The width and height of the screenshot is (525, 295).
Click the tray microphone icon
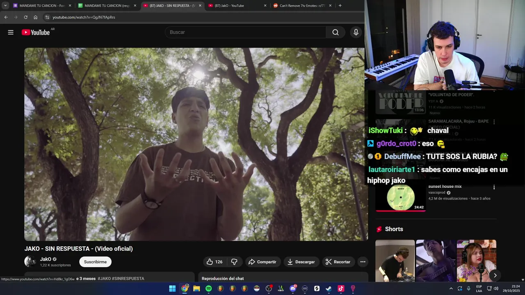click(x=469, y=288)
